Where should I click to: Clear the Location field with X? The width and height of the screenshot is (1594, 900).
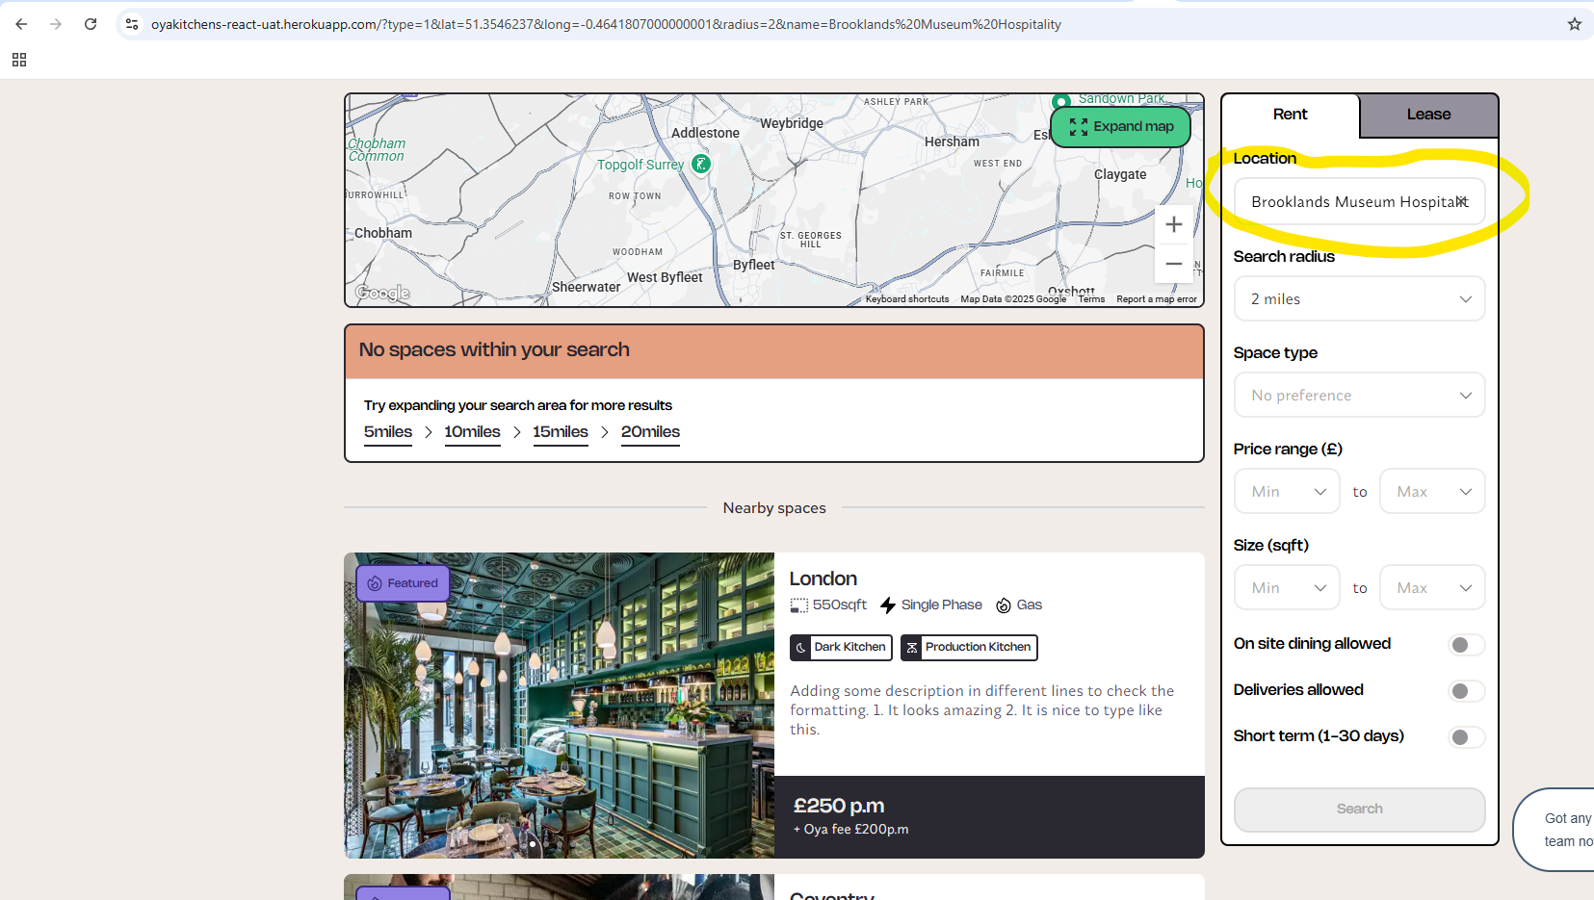pos(1461,201)
